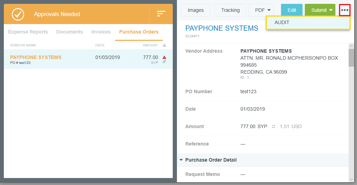357x185 pixels.
Task: Click the red warning triangle on PAYPHONE row
Action: pos(164,57)
